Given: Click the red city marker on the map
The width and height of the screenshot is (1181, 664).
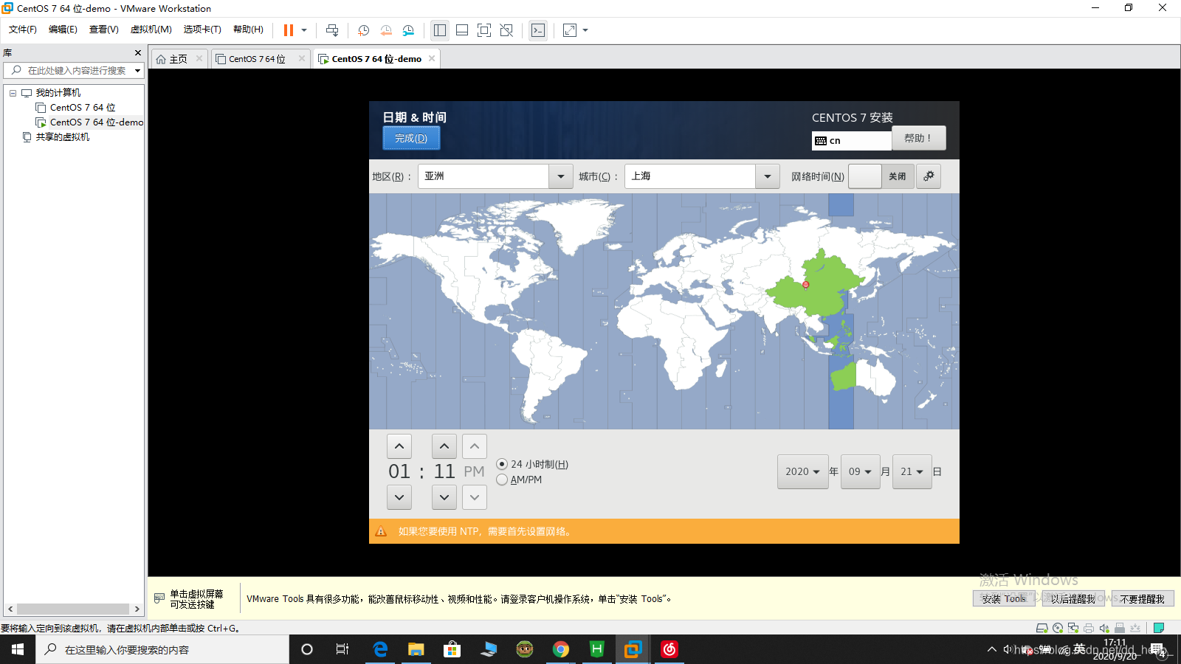Looking at the screenshot, I should click(x=805, y=284).
